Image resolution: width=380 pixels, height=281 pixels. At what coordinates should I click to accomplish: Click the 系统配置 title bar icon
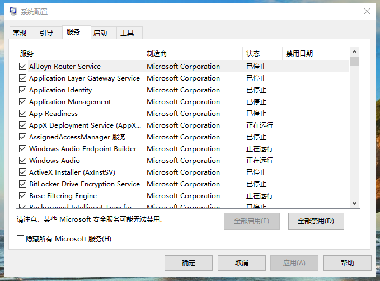tap(13, 11)
